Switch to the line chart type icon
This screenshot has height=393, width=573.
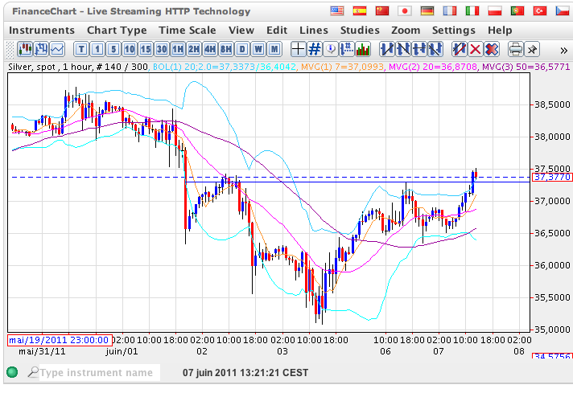point(58,49)
